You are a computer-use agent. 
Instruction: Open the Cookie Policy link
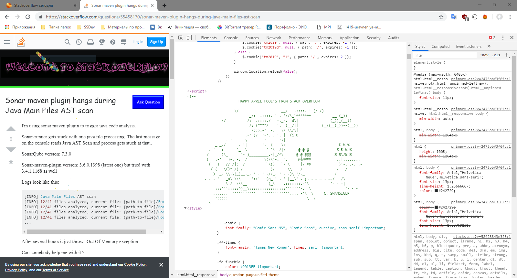pyautogui.click(x=135, y=264)
